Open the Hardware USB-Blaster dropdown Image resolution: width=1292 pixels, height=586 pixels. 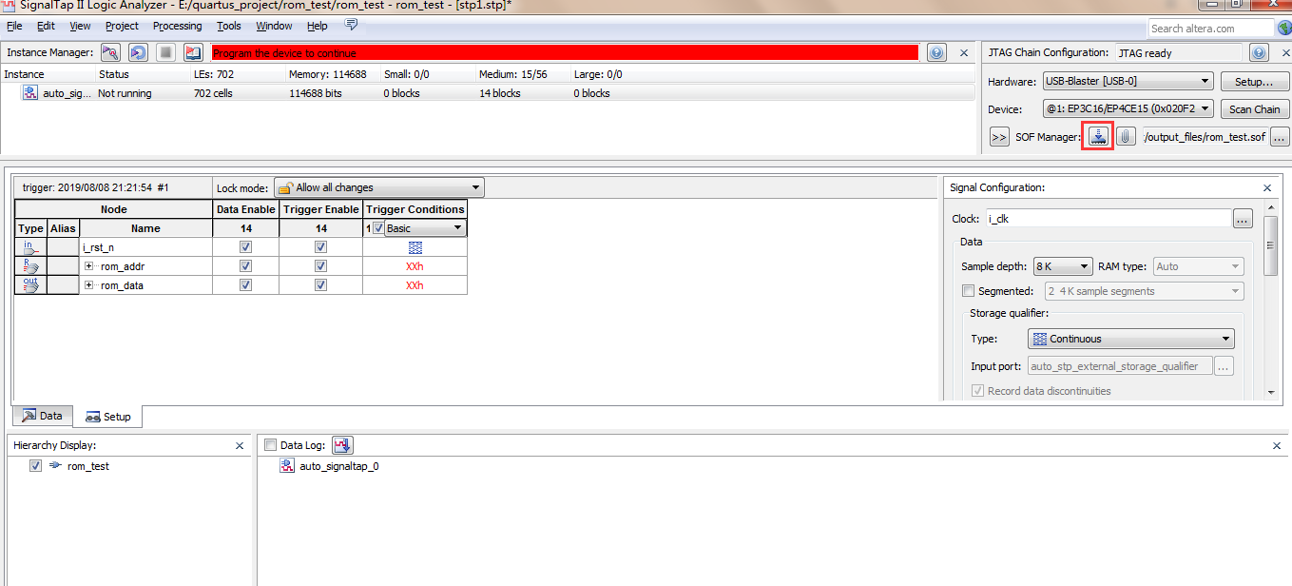1128,82
